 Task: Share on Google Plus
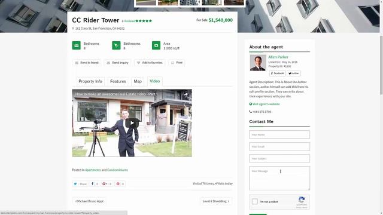(107, 184)
